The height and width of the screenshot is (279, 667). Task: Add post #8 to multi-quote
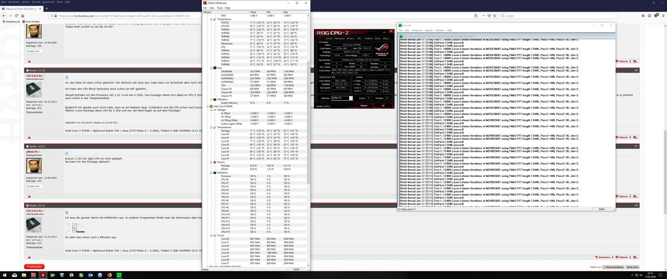click(x=635, y=257)
